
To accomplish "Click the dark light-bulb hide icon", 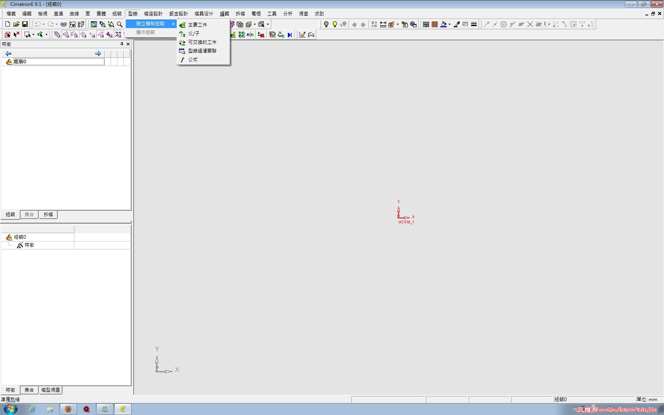I will point(326,24).
